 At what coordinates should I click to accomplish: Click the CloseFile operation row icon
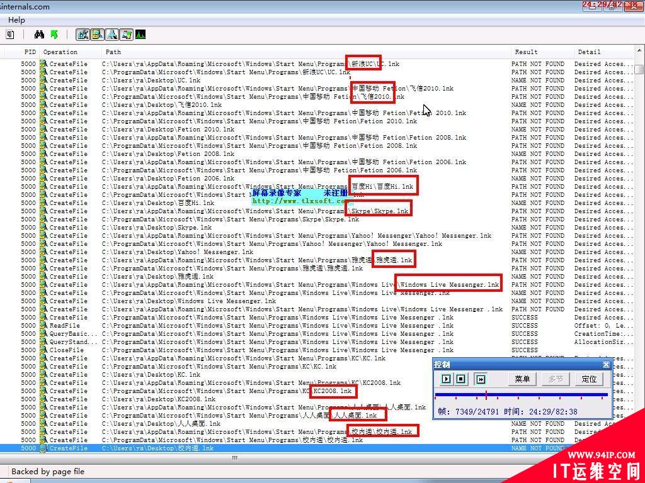[x=43, y=350]
